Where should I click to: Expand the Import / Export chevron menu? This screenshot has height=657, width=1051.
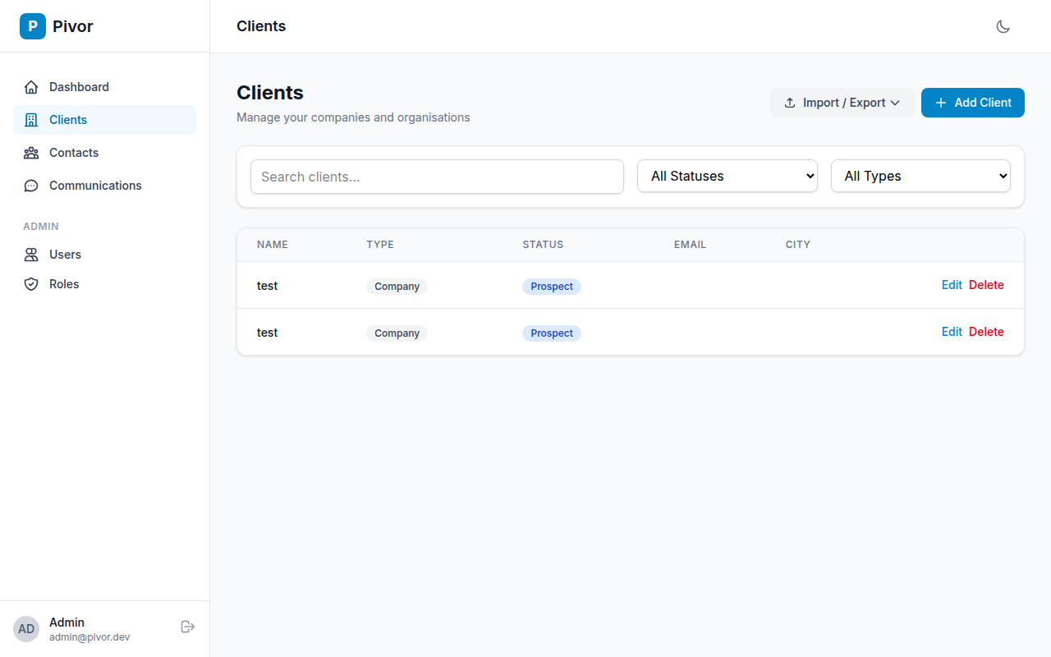(x=896, y=102)
